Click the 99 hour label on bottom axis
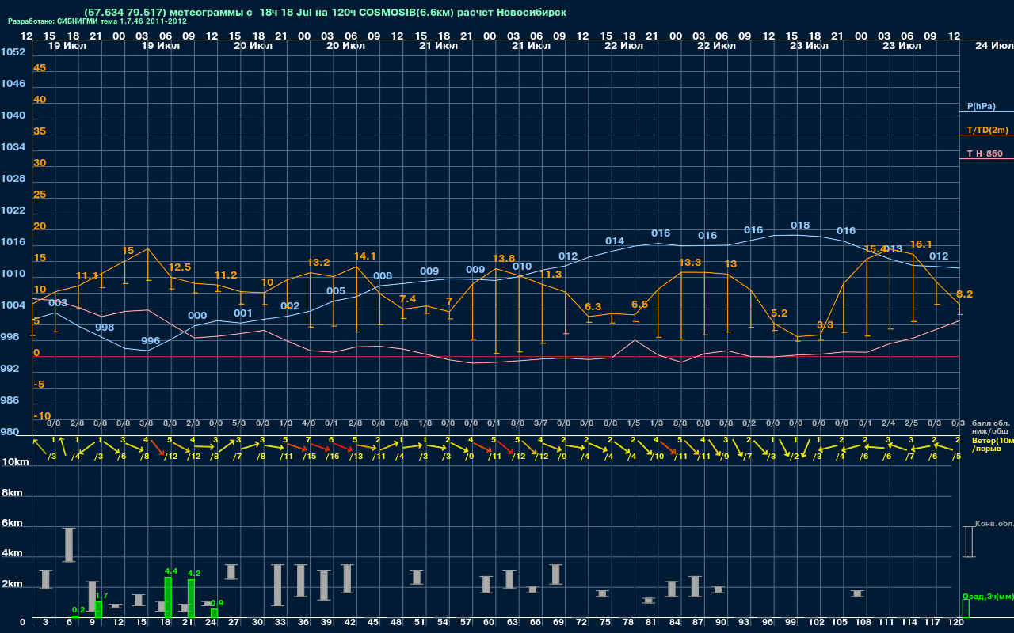The height and width of the screenshot is (633, 1014). (791, 623)
